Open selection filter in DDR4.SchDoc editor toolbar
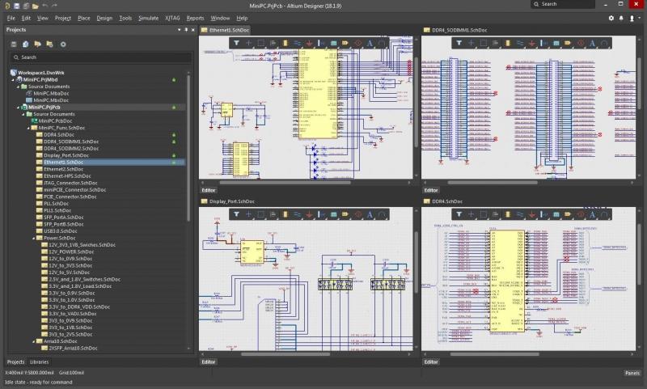This screenshot has width=647, height=389. [459, 214]
